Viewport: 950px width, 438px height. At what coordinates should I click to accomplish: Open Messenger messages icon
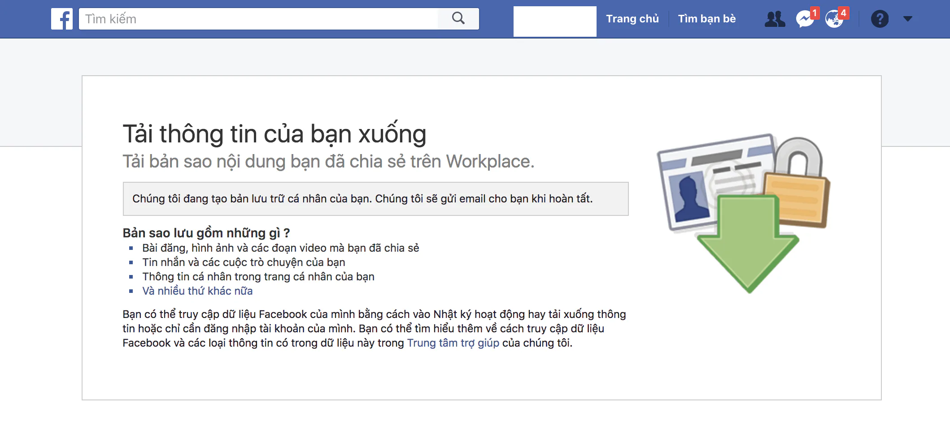805,19
